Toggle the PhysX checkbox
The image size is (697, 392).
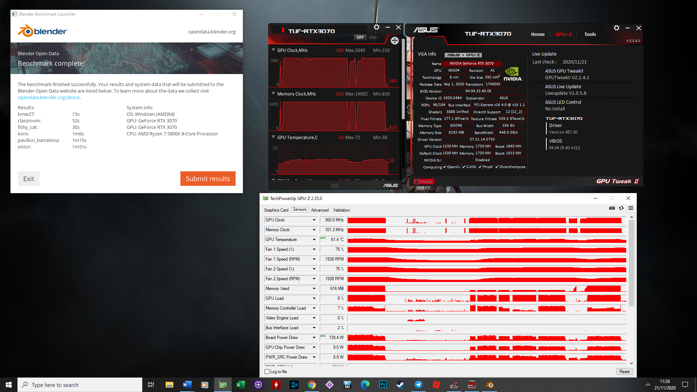tap(480, 167)
